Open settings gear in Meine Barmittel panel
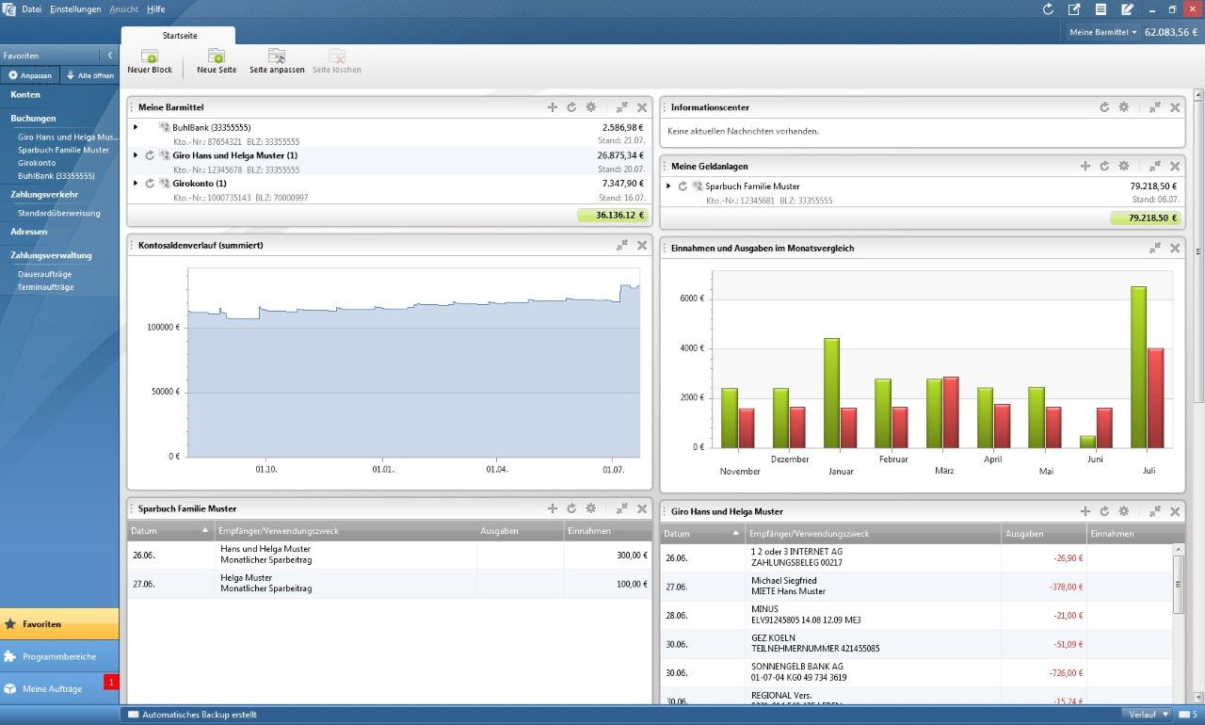Screen dimensions: 1205x725 [591, 107]
